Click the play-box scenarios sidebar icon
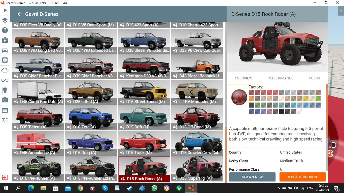This screenshot has width=344, height=193. click(5, 40)
